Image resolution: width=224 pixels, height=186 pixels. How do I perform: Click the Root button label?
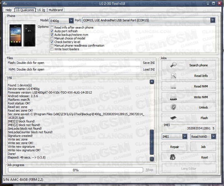click(204, 157)
